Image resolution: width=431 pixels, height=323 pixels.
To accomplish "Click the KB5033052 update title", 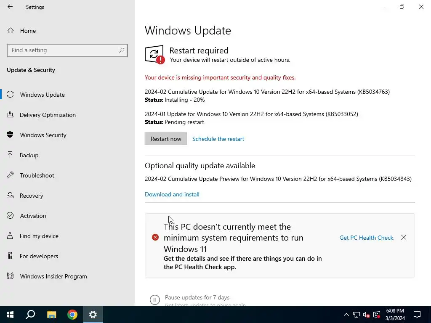I will [252, 114].
